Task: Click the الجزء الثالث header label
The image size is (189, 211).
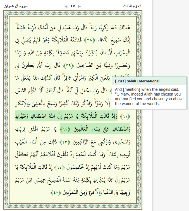Action: [x=132, y=6]
